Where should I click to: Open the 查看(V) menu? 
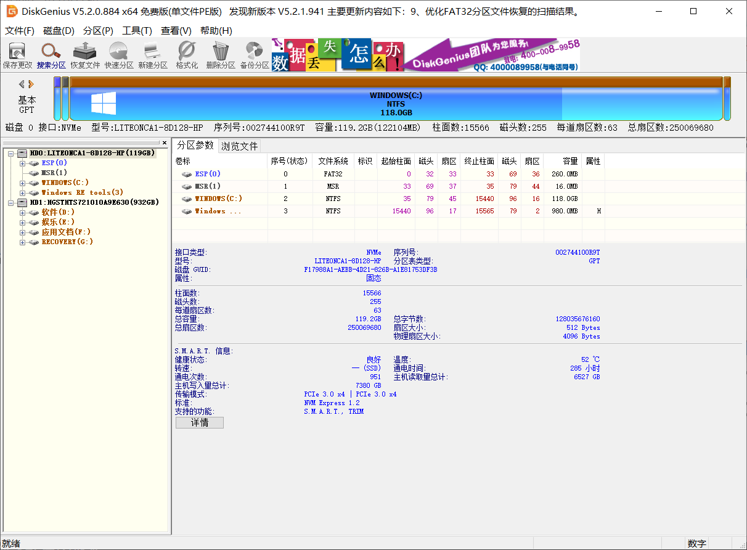(176, 31)
